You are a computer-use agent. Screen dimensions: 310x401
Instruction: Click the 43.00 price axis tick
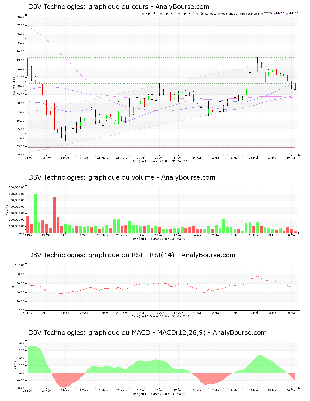click(x=20, y=60)
